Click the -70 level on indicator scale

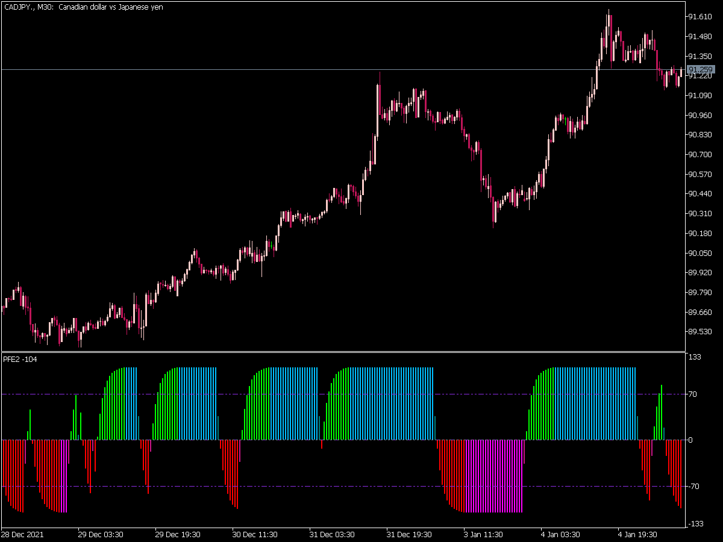(695, 486)
